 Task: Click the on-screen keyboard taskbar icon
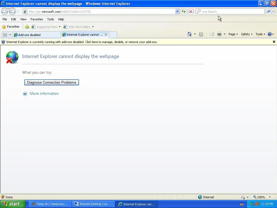coord(242,204)
